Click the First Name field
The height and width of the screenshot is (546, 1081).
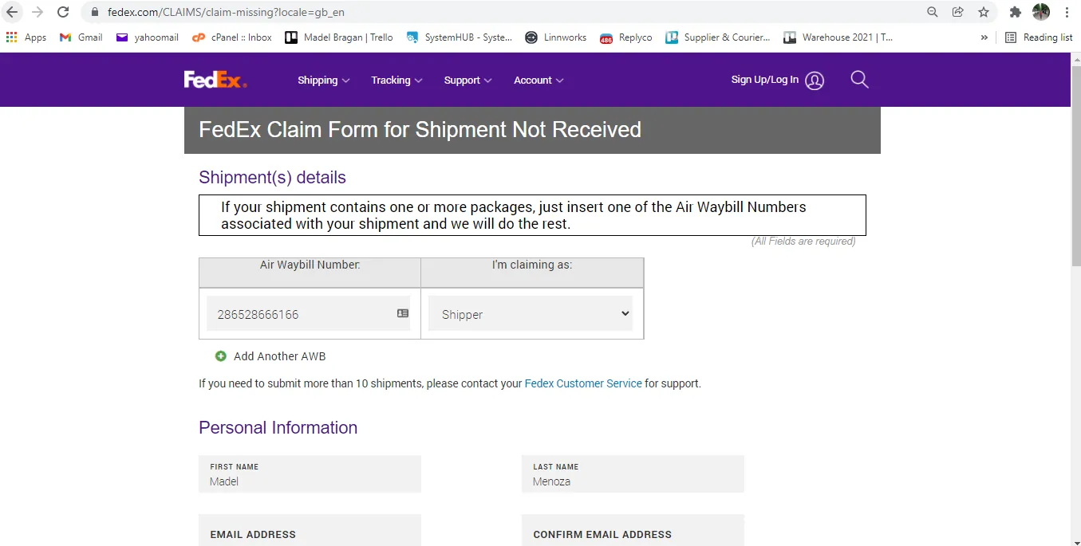point(310,474)
